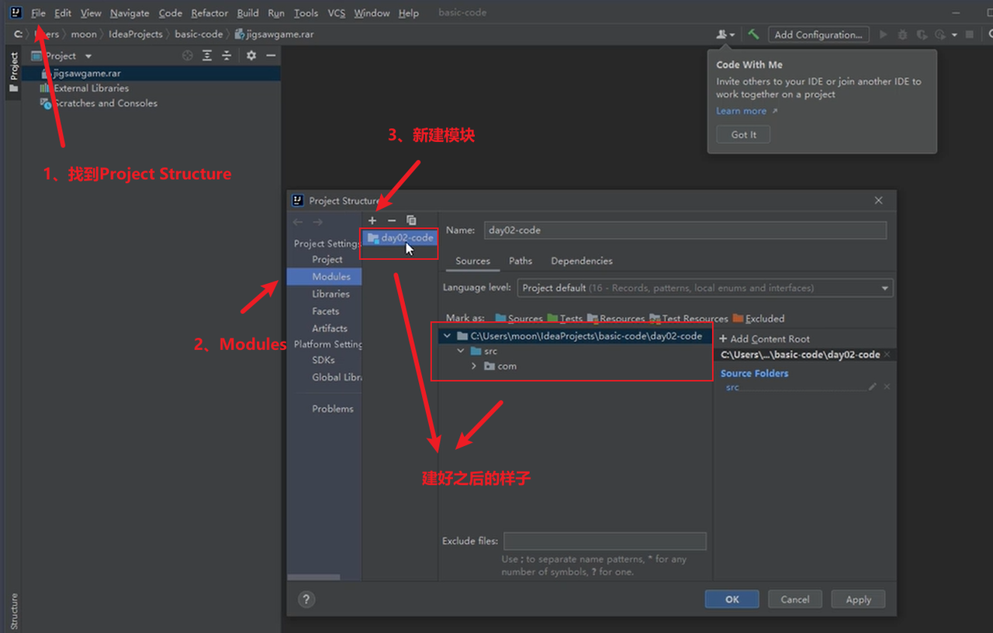Click the Exclude files input field
This screenshot has width=993, height=633.
coord(605,541)
